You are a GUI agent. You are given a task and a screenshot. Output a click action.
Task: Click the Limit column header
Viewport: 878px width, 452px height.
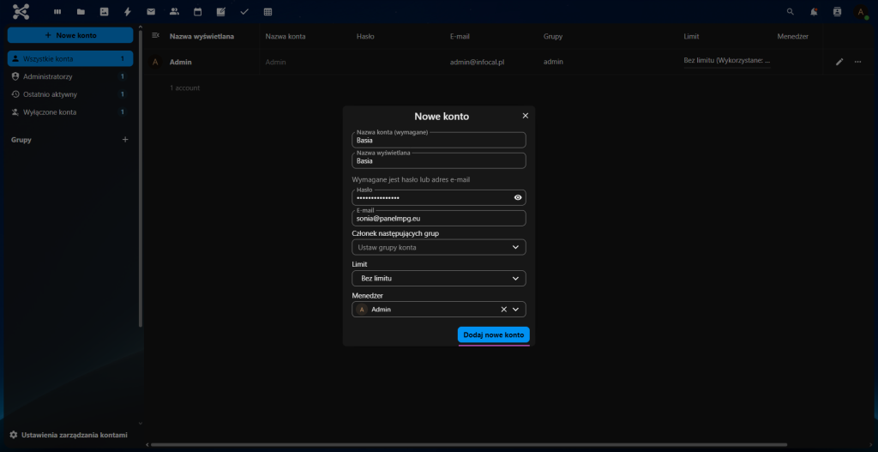point(691,36)
